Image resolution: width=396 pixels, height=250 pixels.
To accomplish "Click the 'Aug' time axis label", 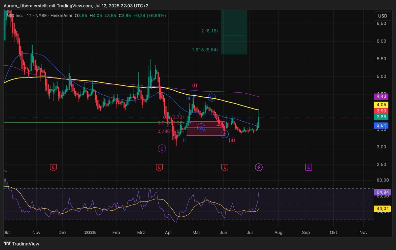I will click(278, 232).
